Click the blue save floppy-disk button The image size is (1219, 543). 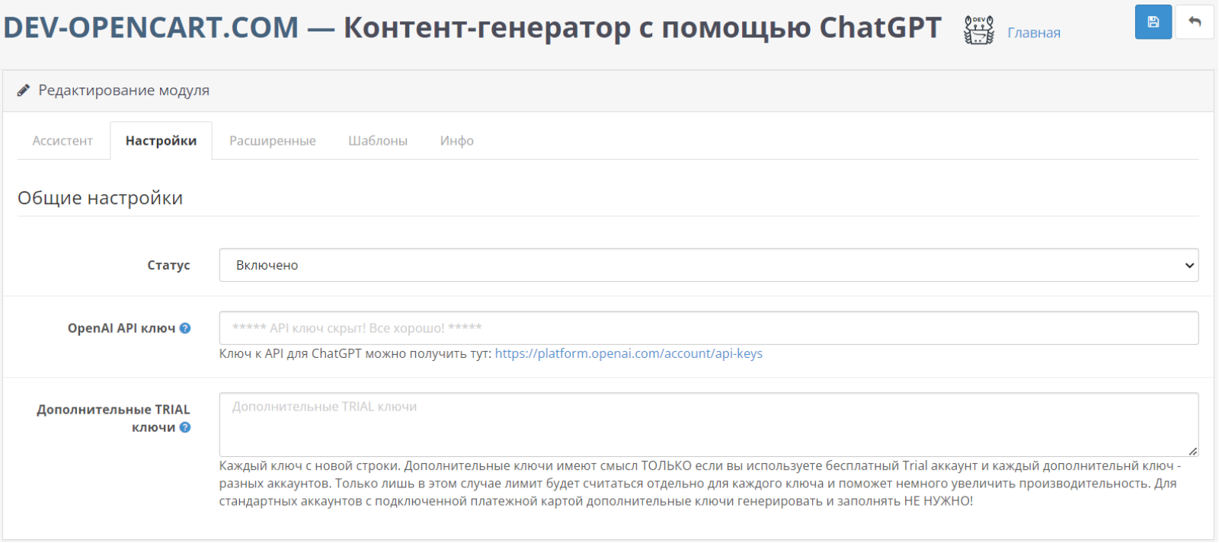pos(1153,22)
